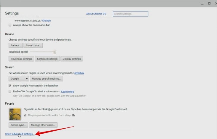217x139 pixels.
Task: Open Display settings
Action: click(72, 59)
